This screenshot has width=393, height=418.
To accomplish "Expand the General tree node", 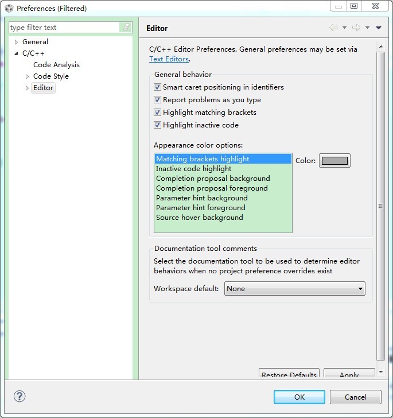I will click(16, 42).
